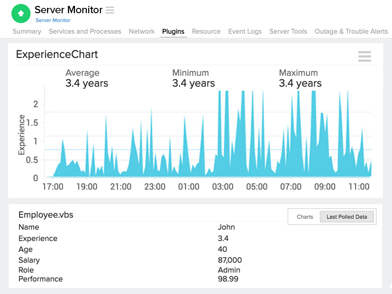Click the dotted threshold line on the chart
This screenshot has width=392, height=294.
(x=54, y=149)
